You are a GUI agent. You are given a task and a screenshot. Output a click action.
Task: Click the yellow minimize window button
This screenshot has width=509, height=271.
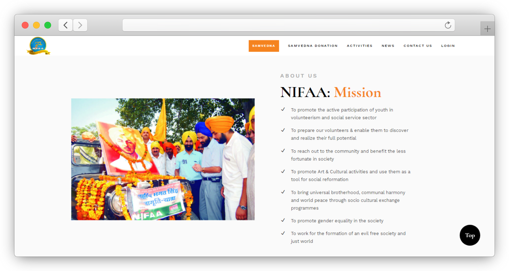point(36,25)
